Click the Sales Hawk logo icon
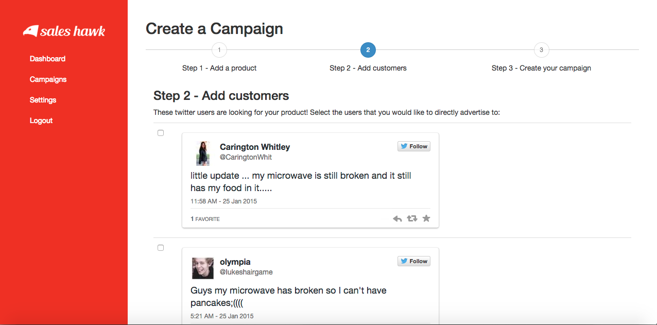 pos(30,30)
